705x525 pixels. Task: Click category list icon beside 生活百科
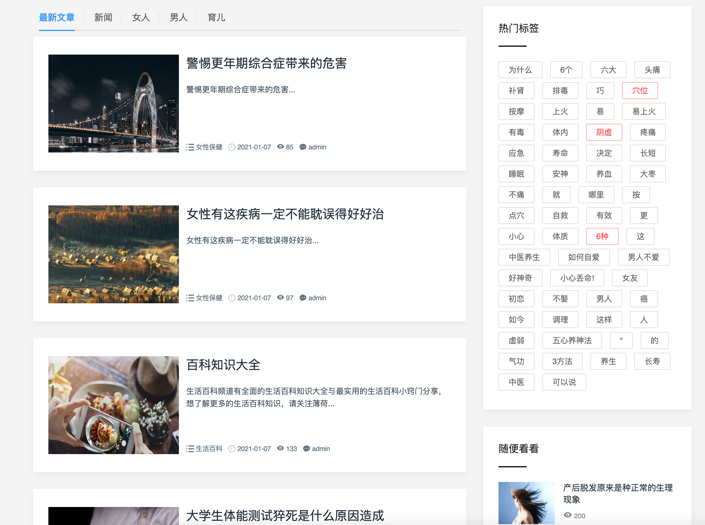click(190, 449)
